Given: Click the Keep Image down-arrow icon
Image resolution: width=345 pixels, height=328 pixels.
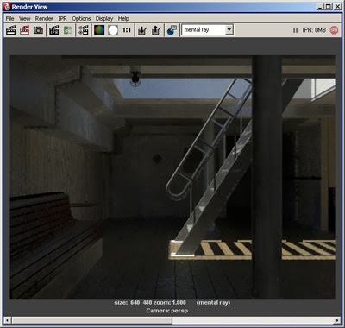Looking at the screenshot, I should [142, 30].
